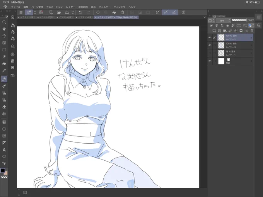Image resolution: width=263 pixels, height=197 pixels.
Task: Switch to the イラスト14 canvas tab
Action: click(x=84, y=17)
